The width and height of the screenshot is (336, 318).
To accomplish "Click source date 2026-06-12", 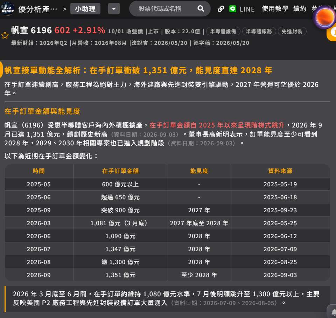I will [x=280, y=236].
